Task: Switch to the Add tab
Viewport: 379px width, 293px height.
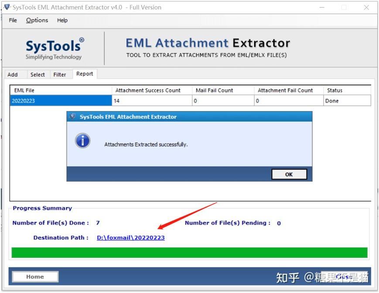Action: click(x=12, y=74)
